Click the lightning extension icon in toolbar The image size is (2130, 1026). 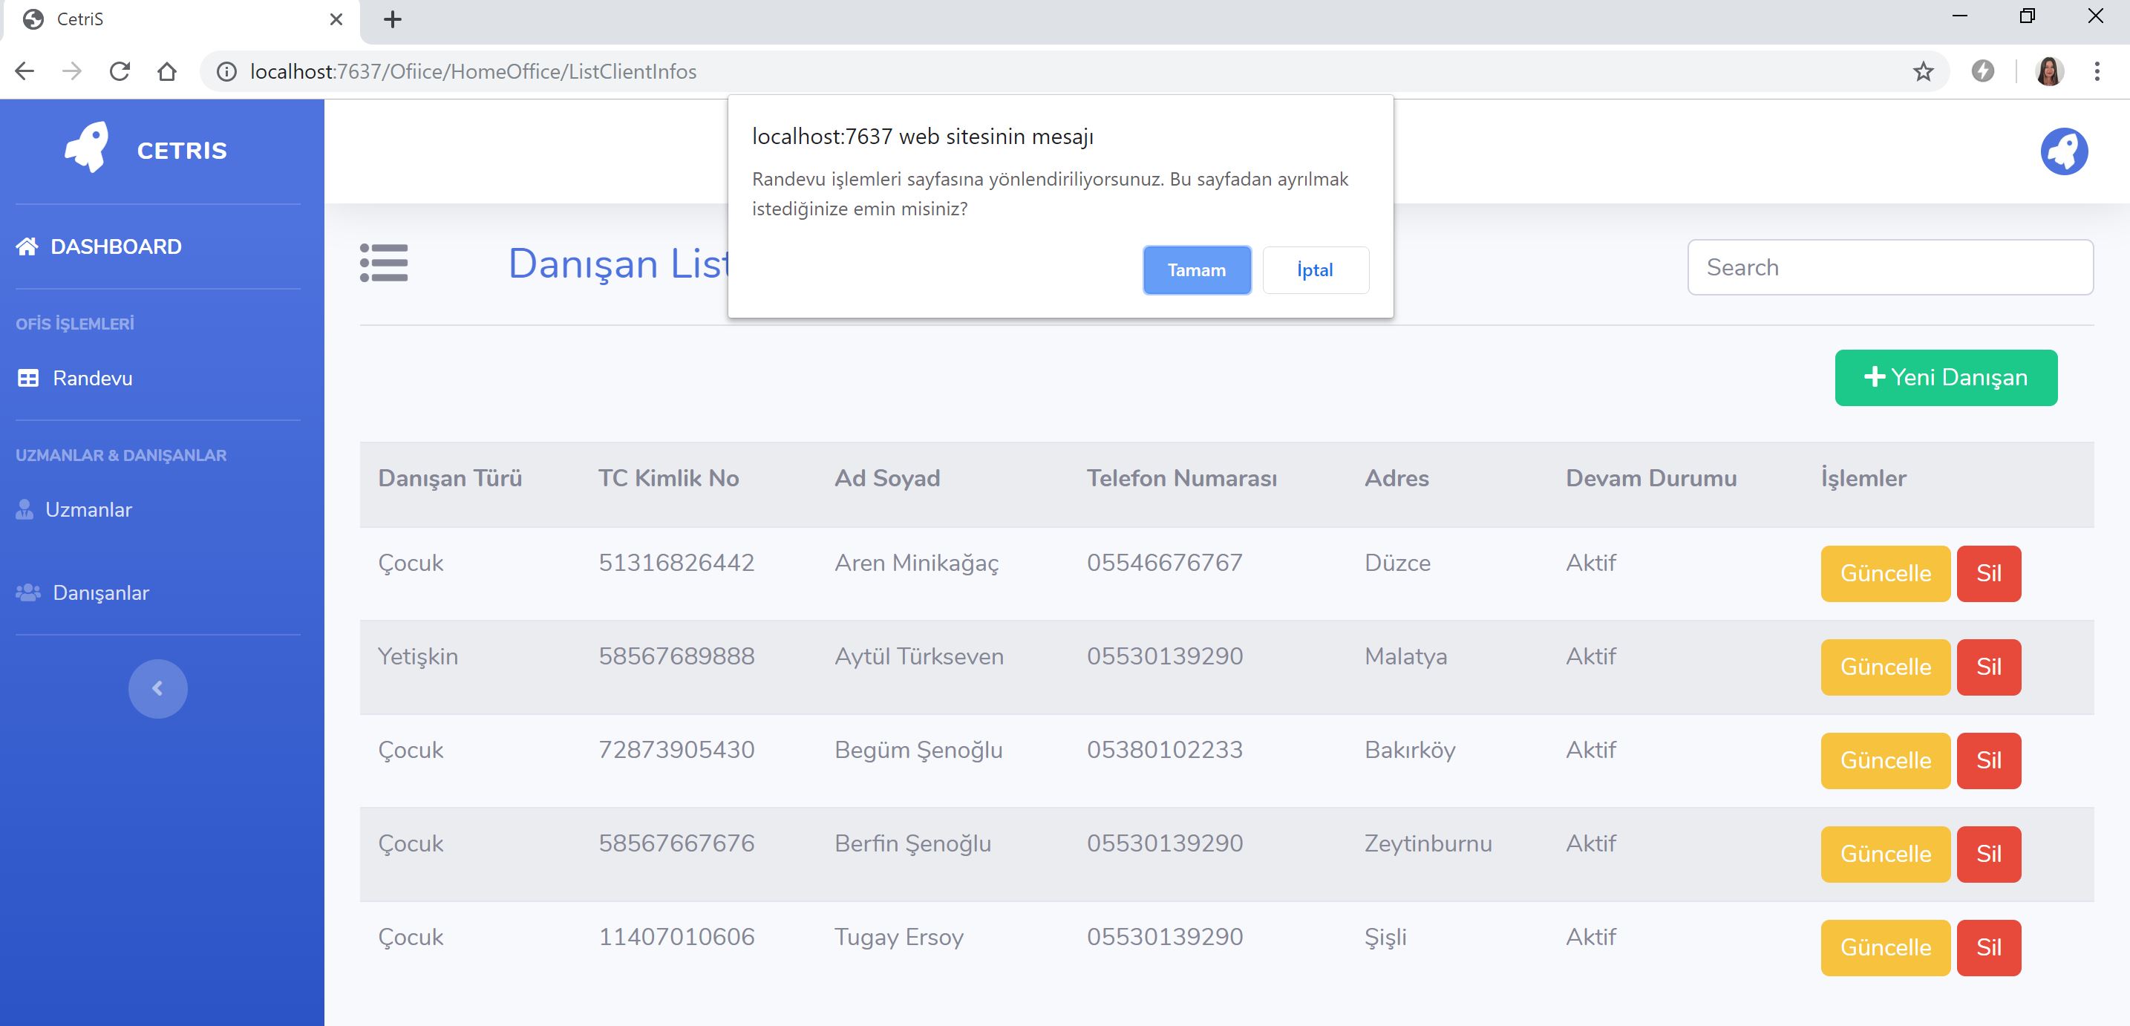click(x=1983, y=72)
